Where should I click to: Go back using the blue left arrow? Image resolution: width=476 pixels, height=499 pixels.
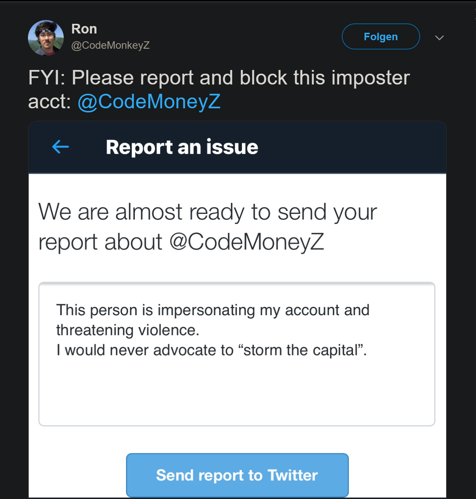pyautogui.click(x=60, y=147)
